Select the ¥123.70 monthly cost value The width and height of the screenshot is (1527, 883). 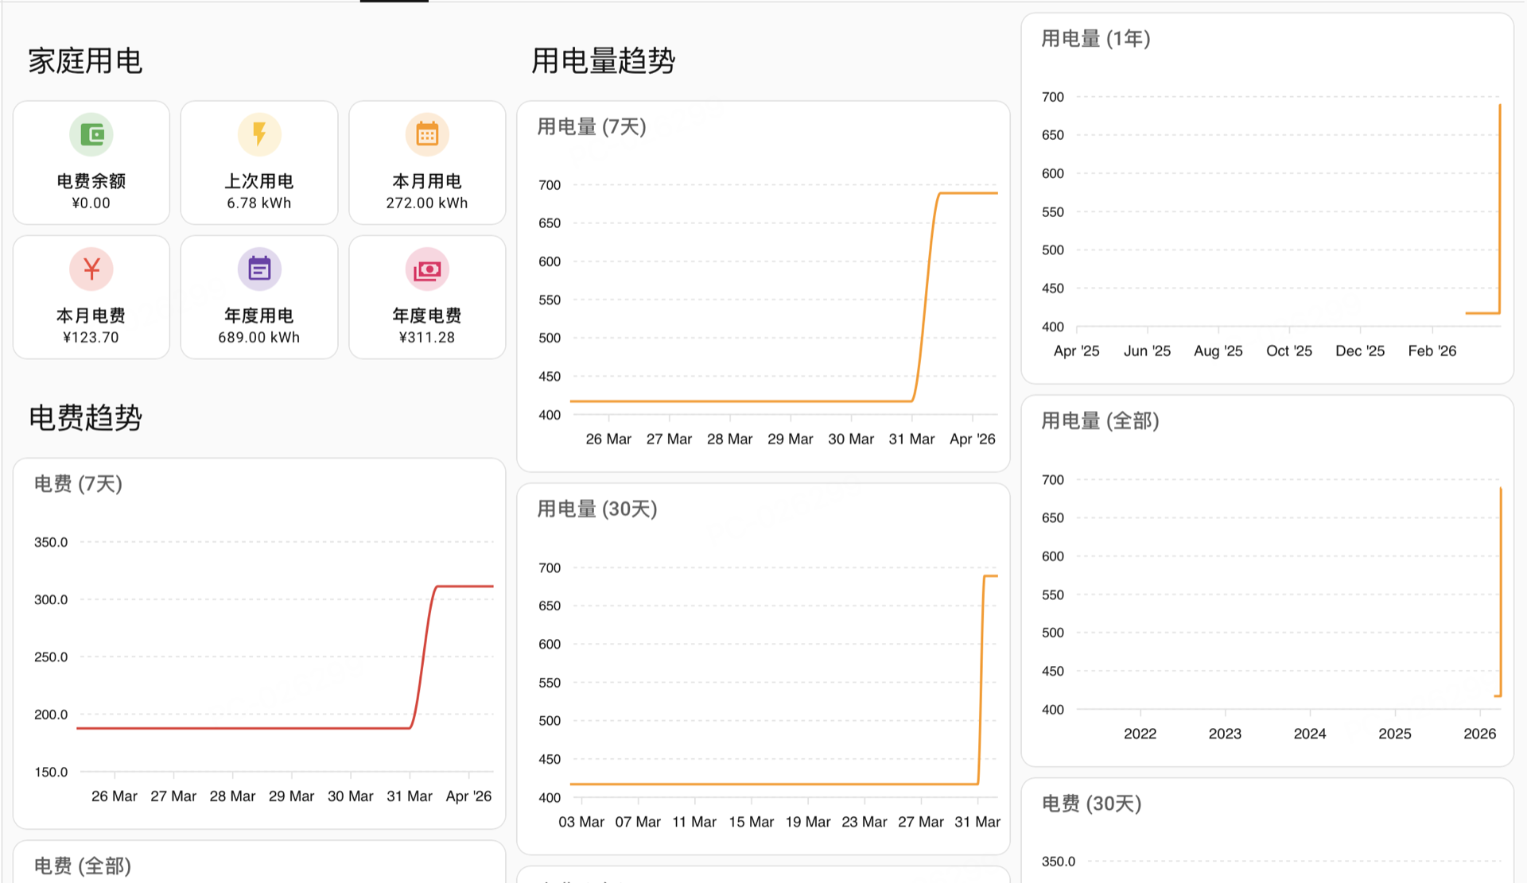pos(91,337)
